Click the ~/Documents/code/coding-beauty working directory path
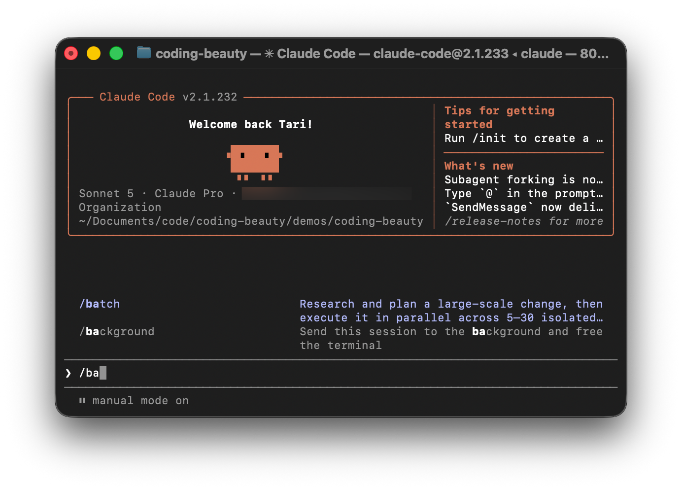Viewport: 682px width, 490px height. [251, 221]
